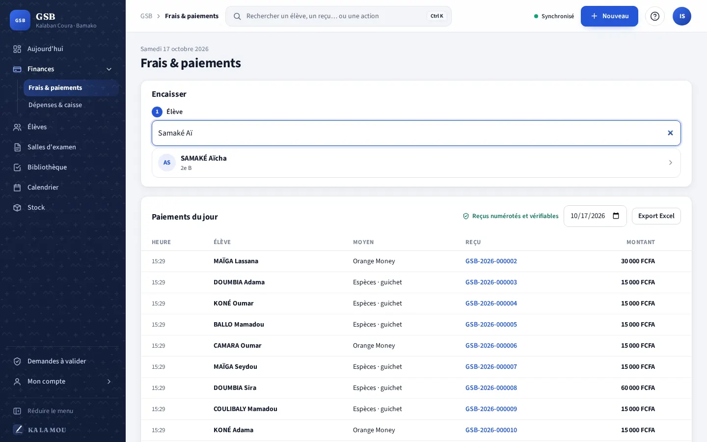This screenshot has width=707, height=442.
Task: Click the Calendrier calendar icon
Action: click(17, 187)
